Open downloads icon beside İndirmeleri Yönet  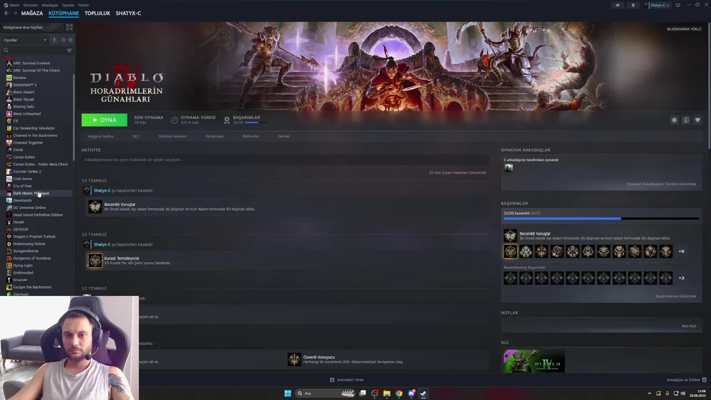[x=332, y=380]
